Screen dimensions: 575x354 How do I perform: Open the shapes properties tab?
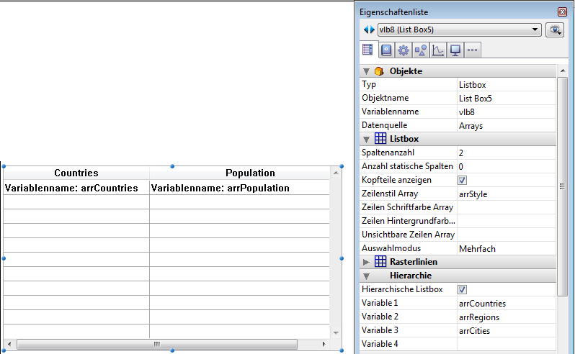(x=421, y=50)
